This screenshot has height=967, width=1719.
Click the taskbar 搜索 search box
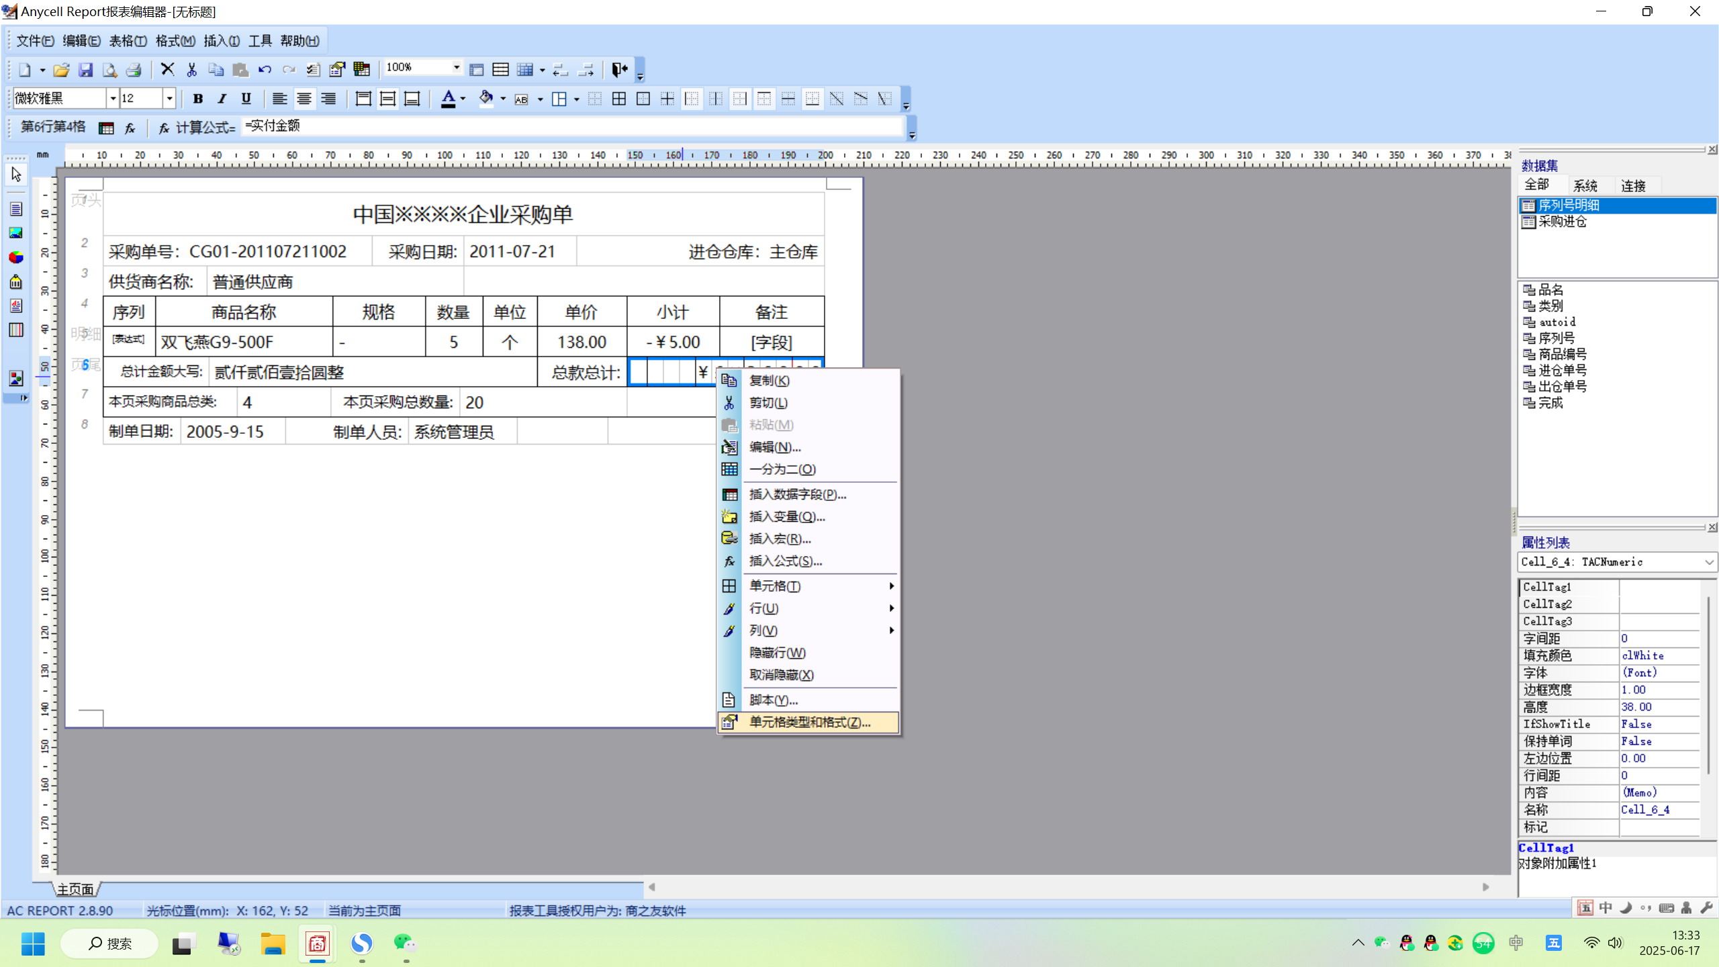[110, 944]
